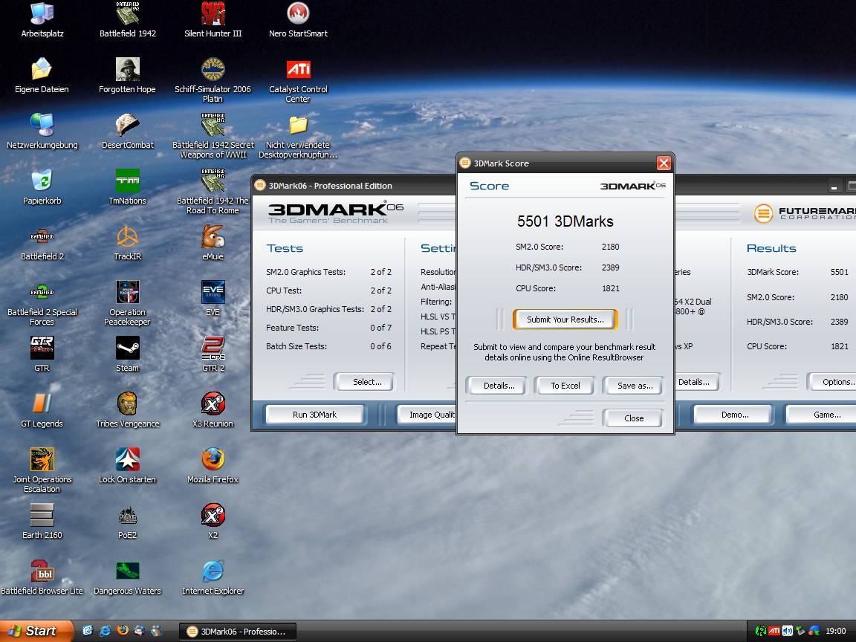Launch the Mozilla Firefox desktop icon
The height and width of the screenshot is (642, 856).
[x=213, y=466]
